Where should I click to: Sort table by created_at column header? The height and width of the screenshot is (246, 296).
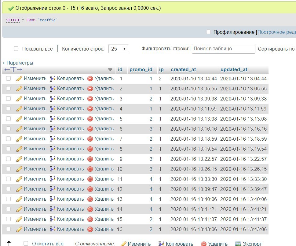point(183,69)
